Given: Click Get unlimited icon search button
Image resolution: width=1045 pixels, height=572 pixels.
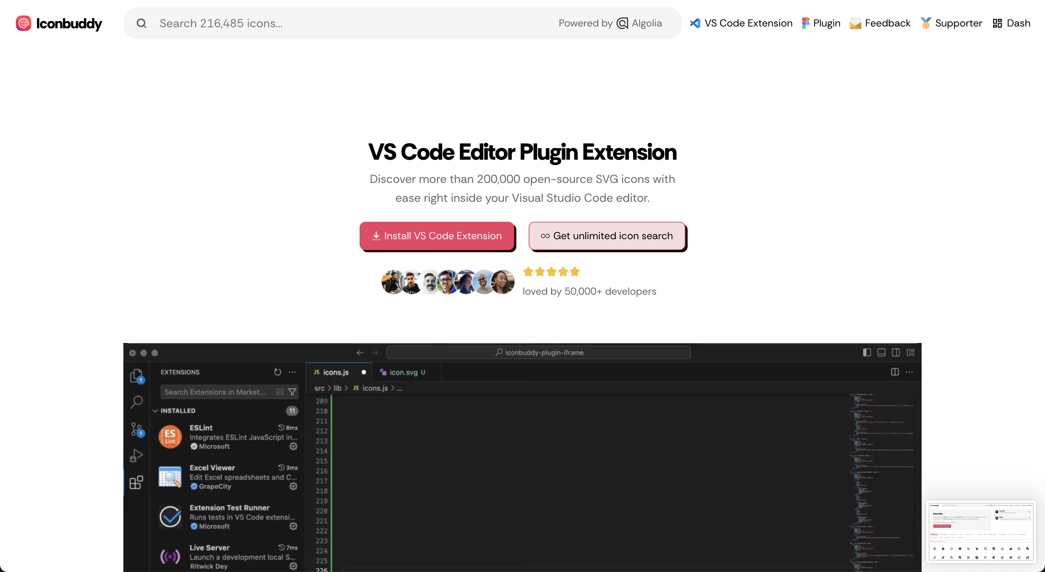Looking at the screenshot, I should [x=607, y=236].
